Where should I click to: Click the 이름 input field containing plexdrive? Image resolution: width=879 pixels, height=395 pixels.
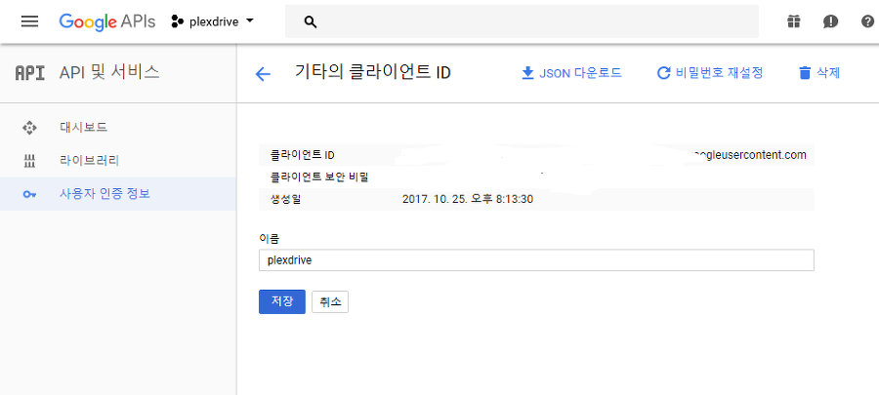tap(536, 260)
